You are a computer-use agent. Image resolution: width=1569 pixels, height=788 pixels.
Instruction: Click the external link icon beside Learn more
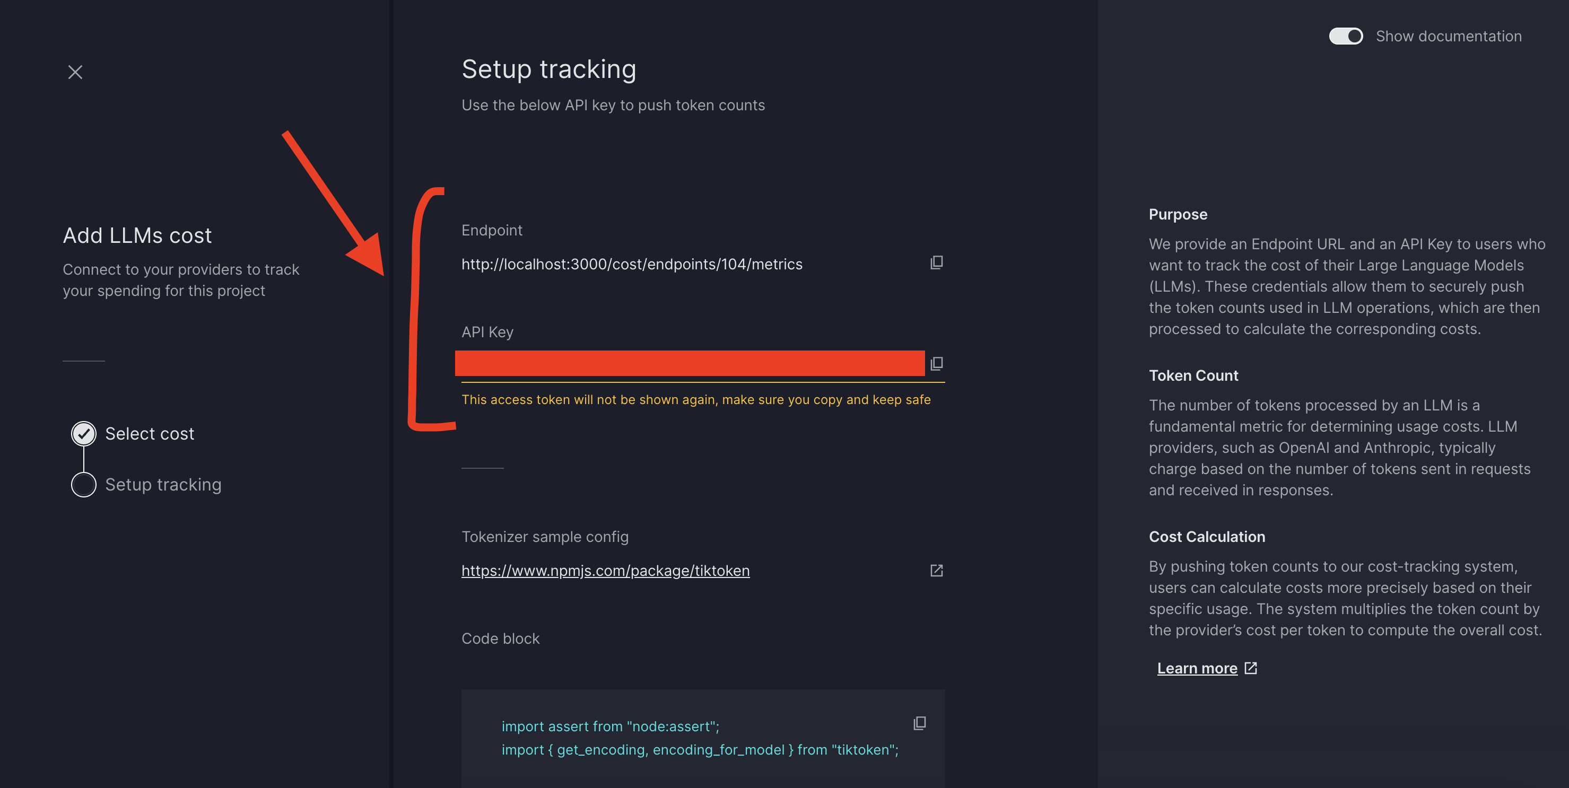pos(1250,668)
